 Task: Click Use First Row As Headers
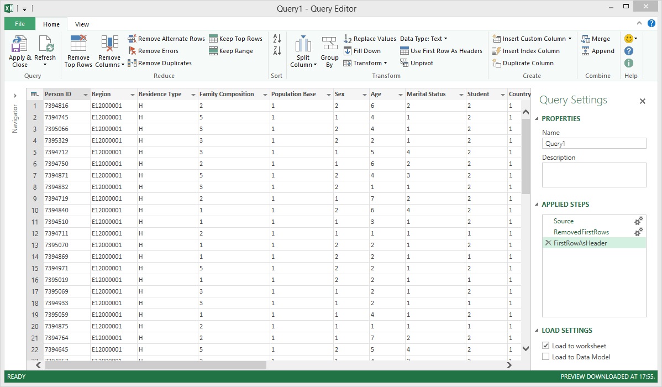click(441, 51)
